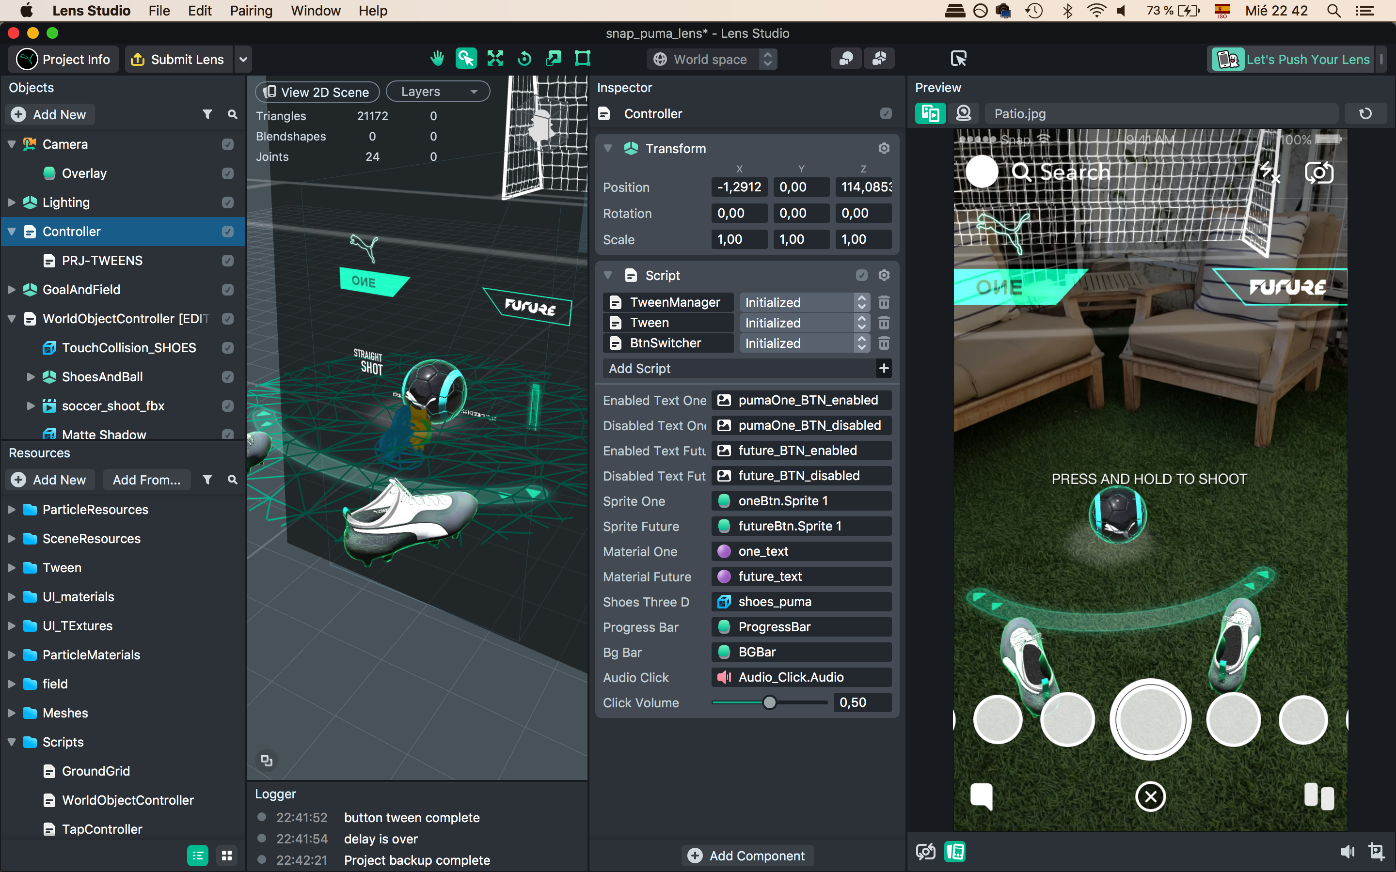Open the Lens Studio app menu
1396x872 pixels.
pyautogui.click(x=91, y=11)
